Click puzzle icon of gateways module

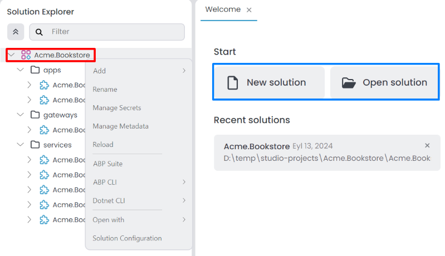[x=44, y=130]
